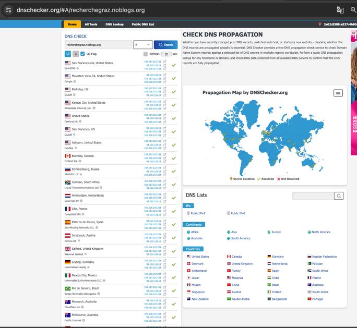Click the Not Resolved legend toggle
The image size is (357, 328).
point(288,179)
